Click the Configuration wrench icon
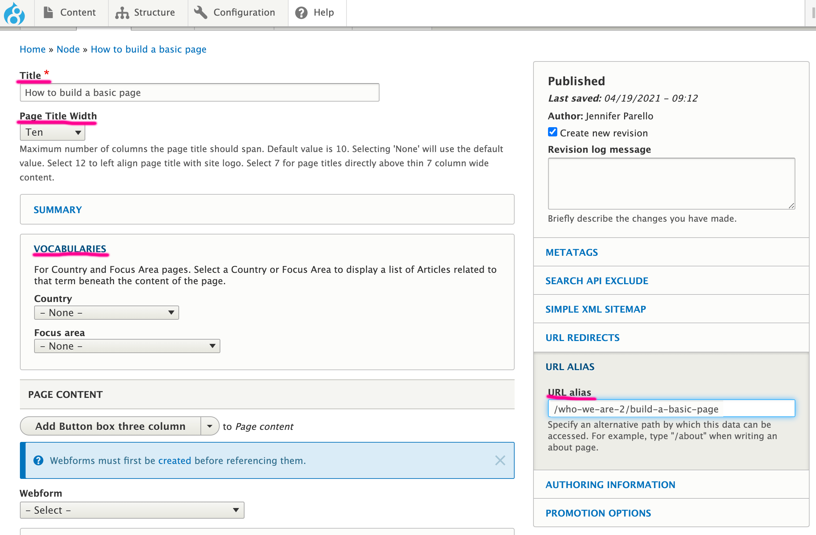Image resolution: width=816 pixels, height=535 pixels. pyautogui.click(x=200, y=12)
